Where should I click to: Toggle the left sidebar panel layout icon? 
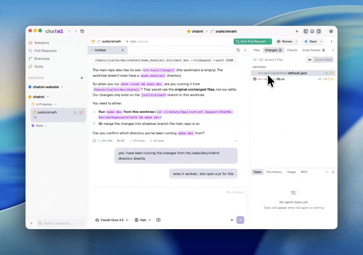(x=306, y=31)
